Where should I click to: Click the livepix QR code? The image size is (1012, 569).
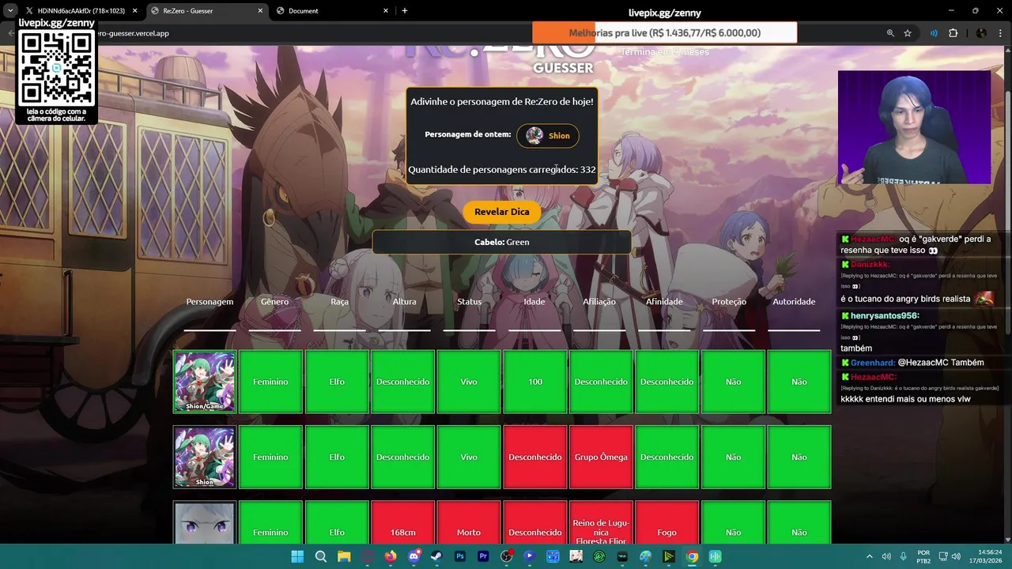(57, 69)
